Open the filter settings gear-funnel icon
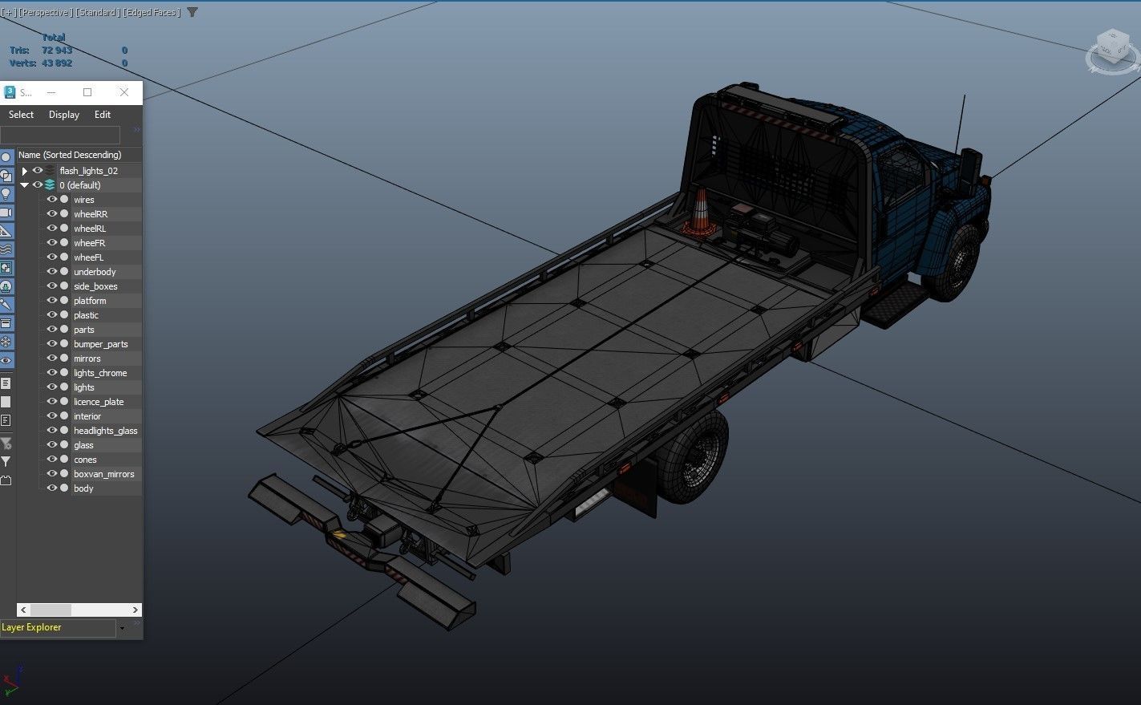1141x705 pixels. coord(6,444)
